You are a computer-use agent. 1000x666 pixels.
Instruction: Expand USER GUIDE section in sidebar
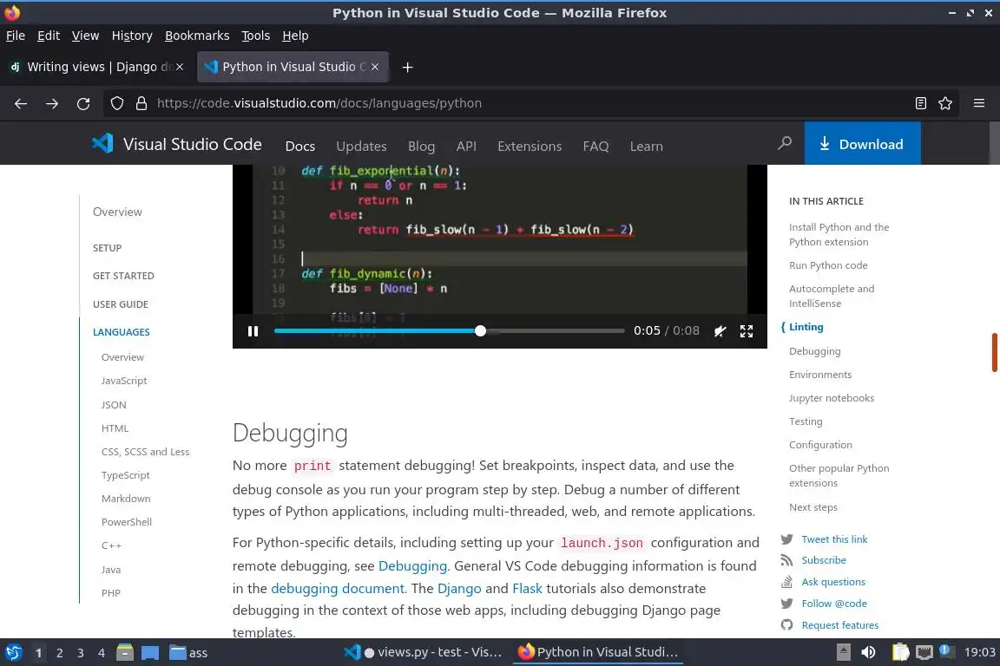[121, 304]
